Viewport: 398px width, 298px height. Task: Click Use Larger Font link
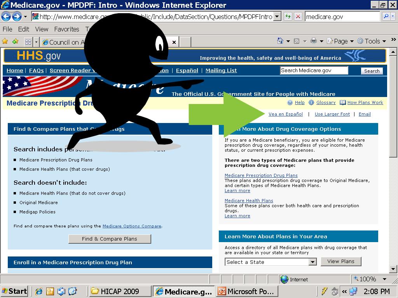pyautogui.click(x=332, y=114)
